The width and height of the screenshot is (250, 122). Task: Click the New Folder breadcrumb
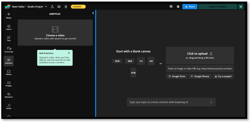(x=18, y=7)
